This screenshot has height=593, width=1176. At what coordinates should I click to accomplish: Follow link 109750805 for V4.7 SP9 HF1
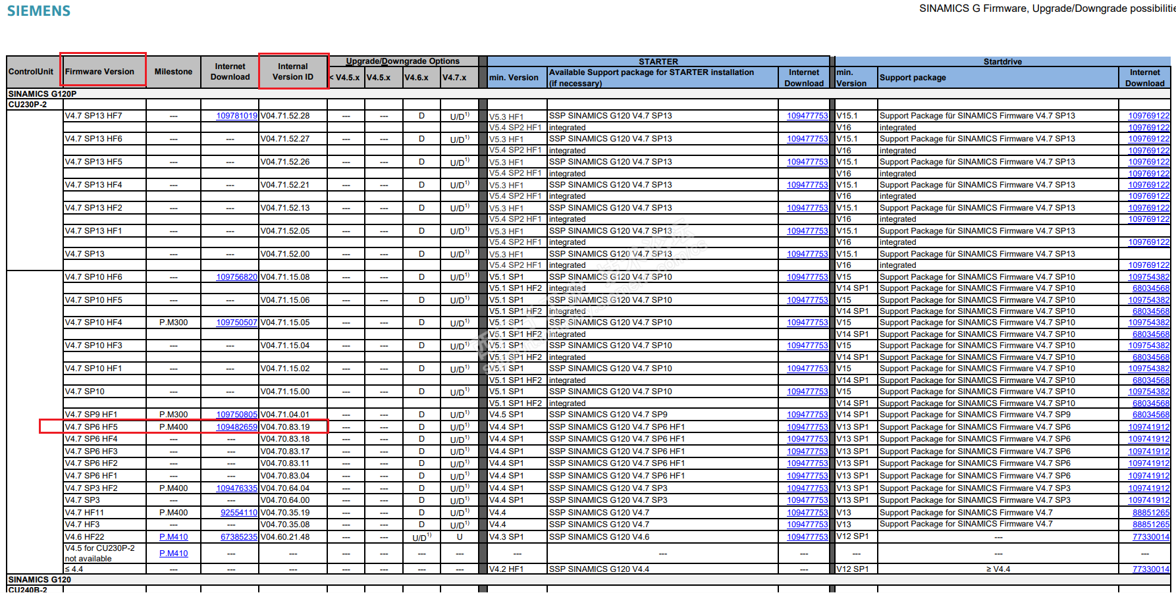(236, 415)
